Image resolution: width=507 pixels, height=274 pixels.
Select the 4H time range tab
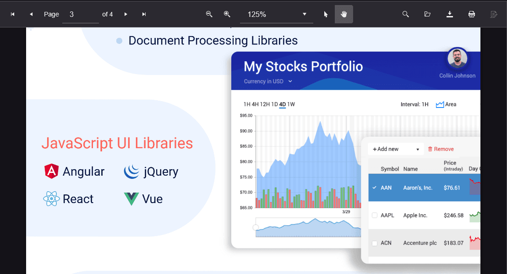coord(255,104)
